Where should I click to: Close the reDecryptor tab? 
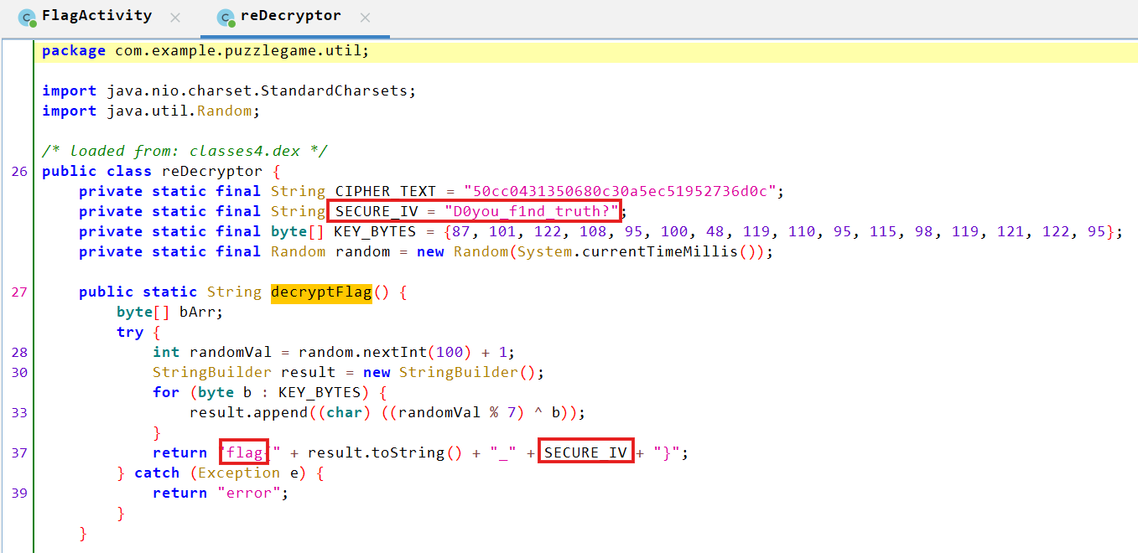[365, 18]
